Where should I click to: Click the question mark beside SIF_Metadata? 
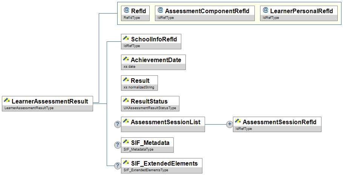(117, 145)
